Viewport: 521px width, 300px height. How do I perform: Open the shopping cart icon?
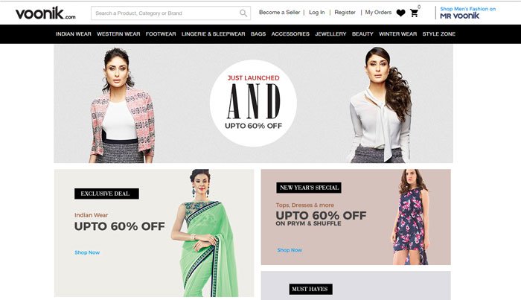click(414, 13)
